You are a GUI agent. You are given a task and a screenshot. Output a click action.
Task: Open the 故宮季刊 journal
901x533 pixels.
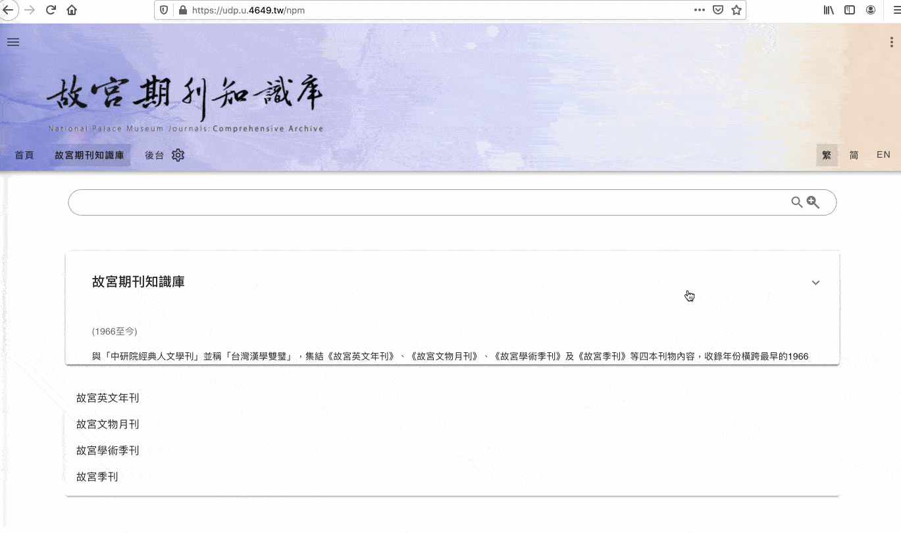coord(97,476)
